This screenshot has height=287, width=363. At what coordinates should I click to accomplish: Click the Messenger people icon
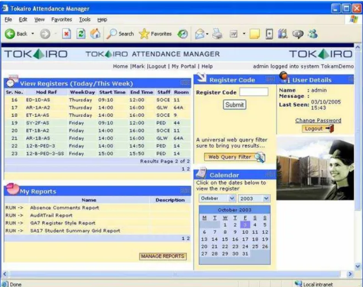pyautogui.click(x=313, y=34)
